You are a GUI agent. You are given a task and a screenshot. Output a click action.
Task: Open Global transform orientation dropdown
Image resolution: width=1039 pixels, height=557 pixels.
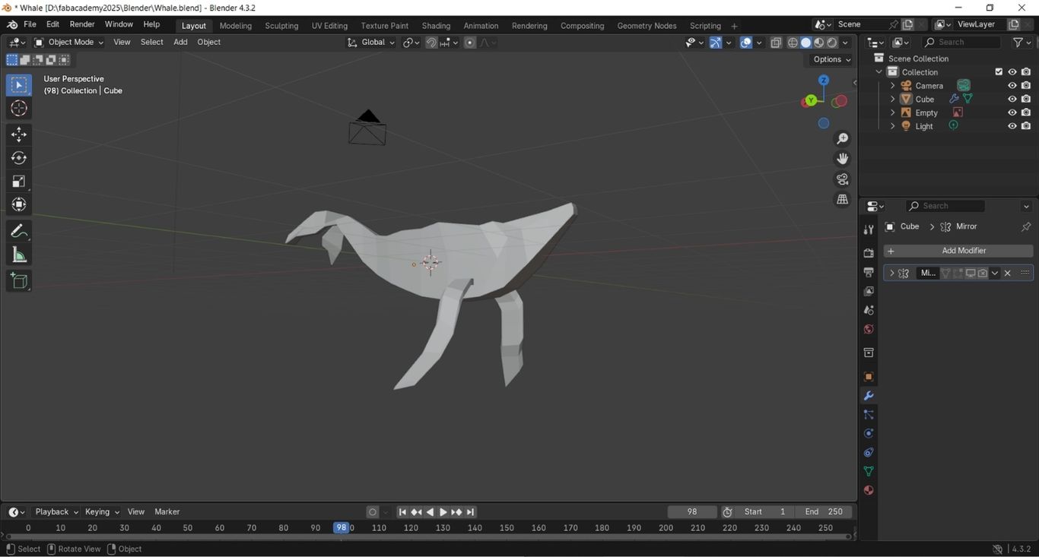click(x=371, y=43)
